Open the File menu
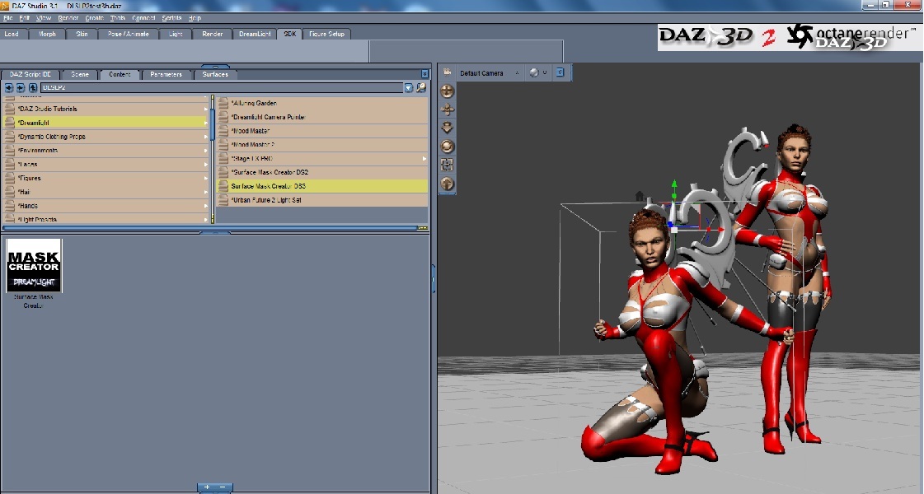Screen dimensions: 924x494 (7, 18)
